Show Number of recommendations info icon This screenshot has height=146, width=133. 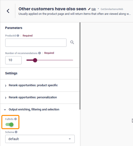tap(40, 53)
